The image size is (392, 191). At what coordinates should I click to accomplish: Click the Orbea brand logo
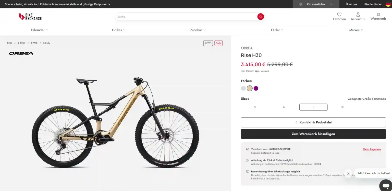21,53
